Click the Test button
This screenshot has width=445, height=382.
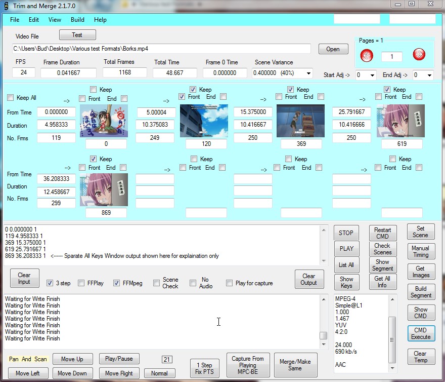[x=77, y=35]
